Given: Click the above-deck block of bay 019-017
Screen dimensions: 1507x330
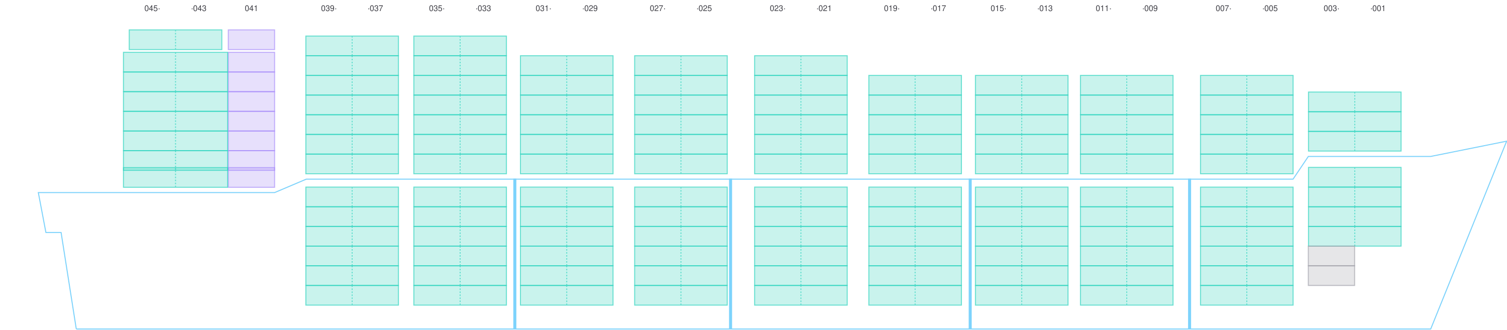Looking at the screenshot, I should 914,124.
